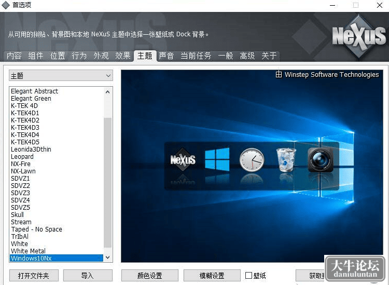Click the 导入 button
Viewport: 389px width, 285px height.
(x=88, y=276)
